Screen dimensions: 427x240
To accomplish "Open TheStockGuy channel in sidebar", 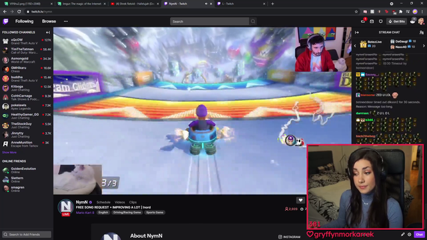I will coord(27,125).
